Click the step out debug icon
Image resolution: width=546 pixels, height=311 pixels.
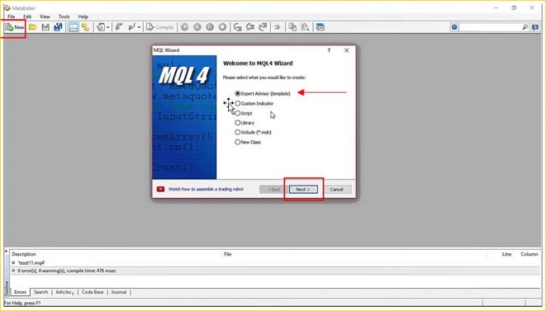coord(263,27)
